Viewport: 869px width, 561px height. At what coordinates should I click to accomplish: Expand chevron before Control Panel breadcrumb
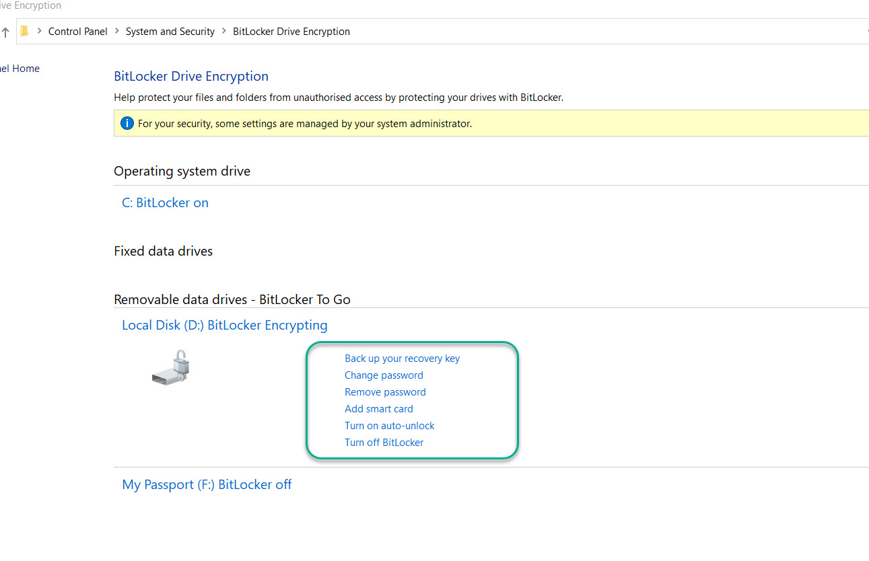(40, 31)
